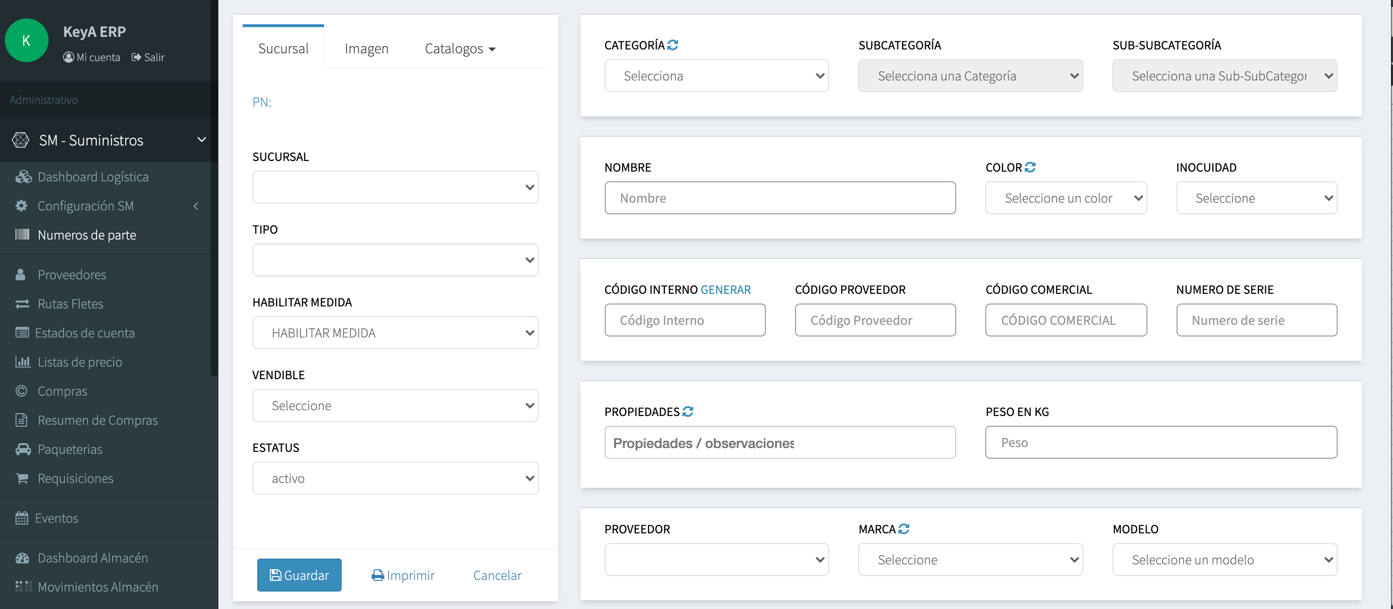Refresh the PROPIEDADES list icon
The image size is (1393, 609).
tap(687, 412)
